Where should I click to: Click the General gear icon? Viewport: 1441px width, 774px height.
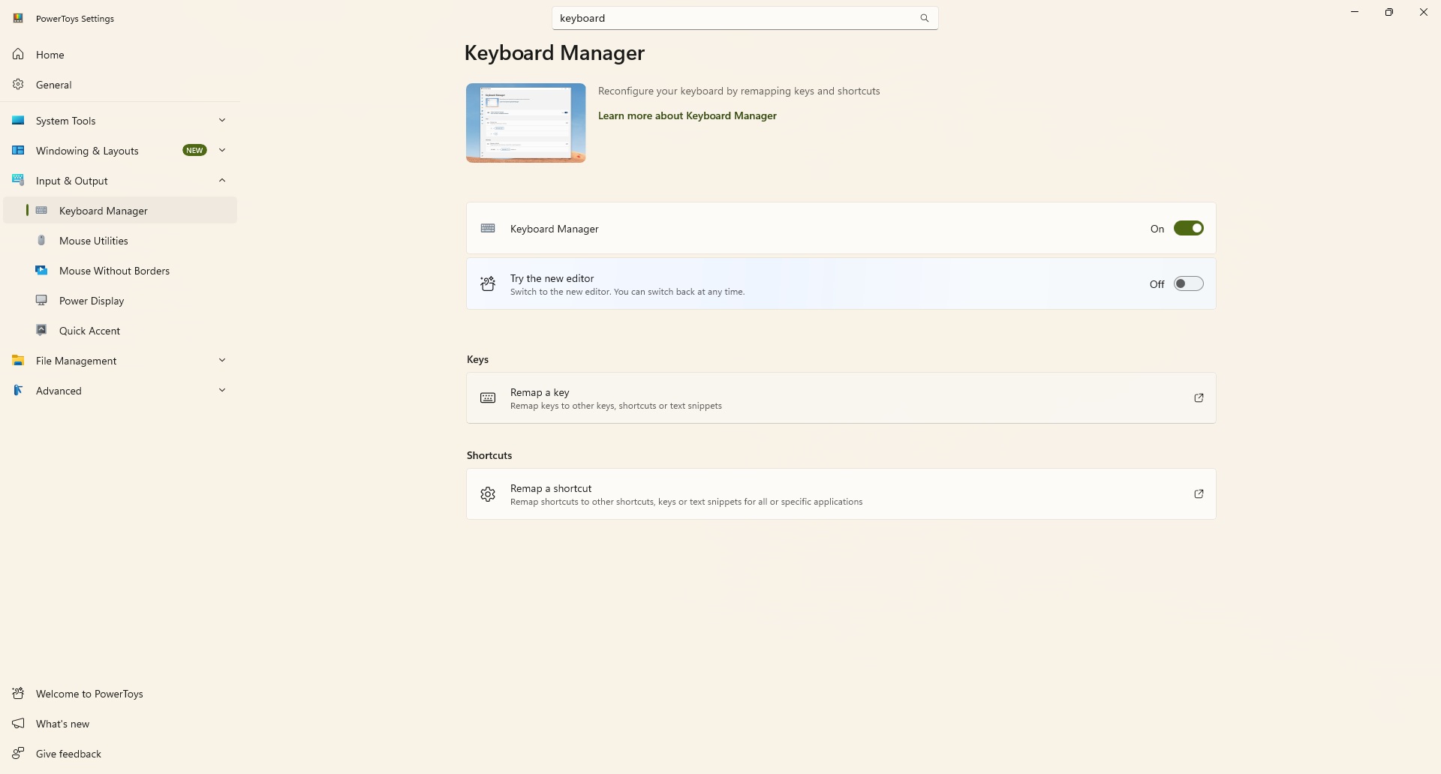[x=18, y=85]
